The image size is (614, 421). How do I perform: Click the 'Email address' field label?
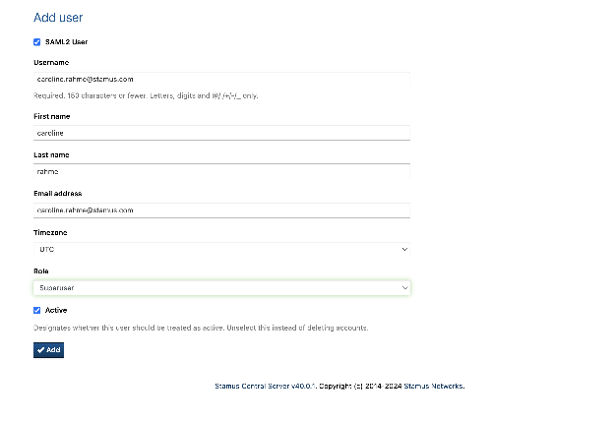[x=57, y=193]
